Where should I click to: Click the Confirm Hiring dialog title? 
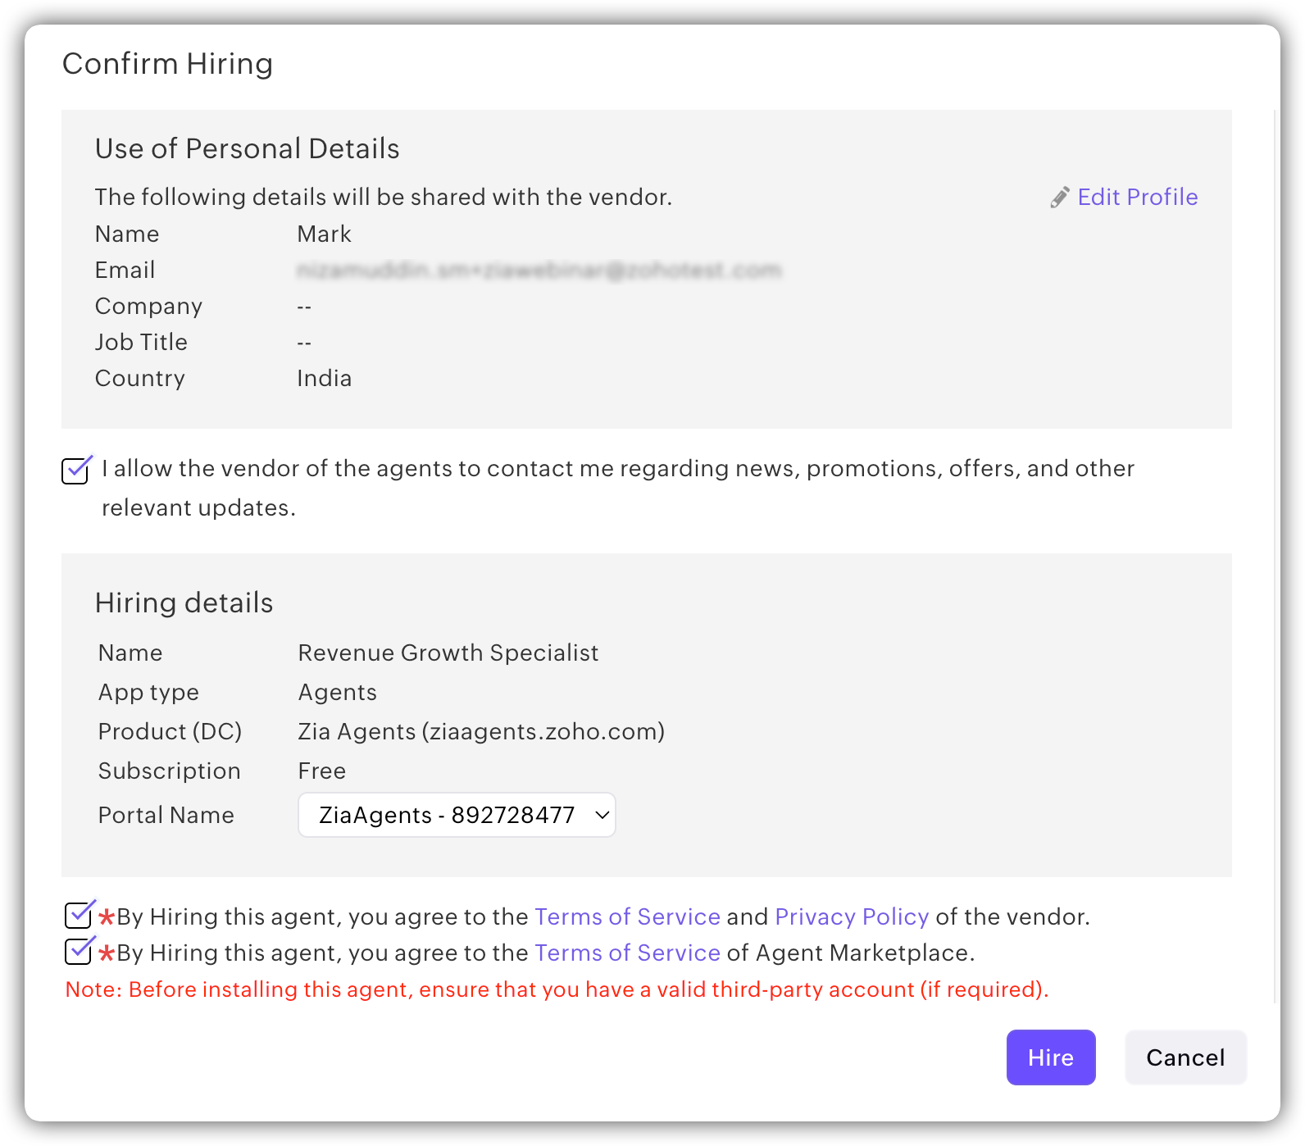[167, 64]
